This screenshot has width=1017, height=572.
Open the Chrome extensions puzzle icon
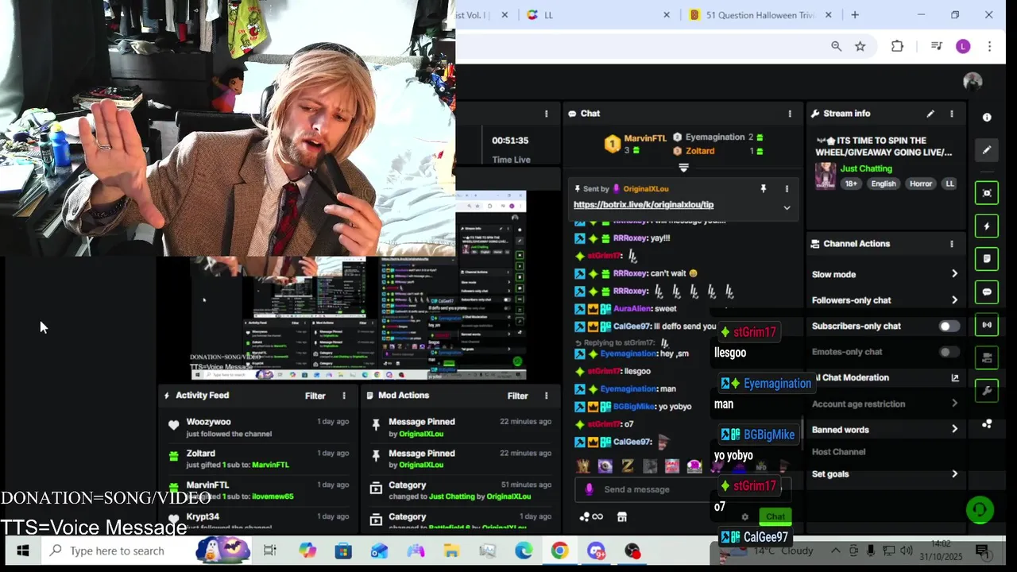pos(897,47)
